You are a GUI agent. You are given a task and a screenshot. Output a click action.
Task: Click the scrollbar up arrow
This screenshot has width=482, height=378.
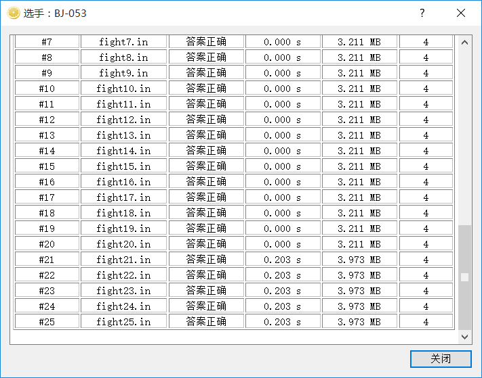pyautogui.click(x=464, y=43)
